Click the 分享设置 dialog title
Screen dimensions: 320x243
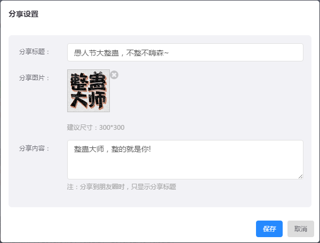(23, 14)
